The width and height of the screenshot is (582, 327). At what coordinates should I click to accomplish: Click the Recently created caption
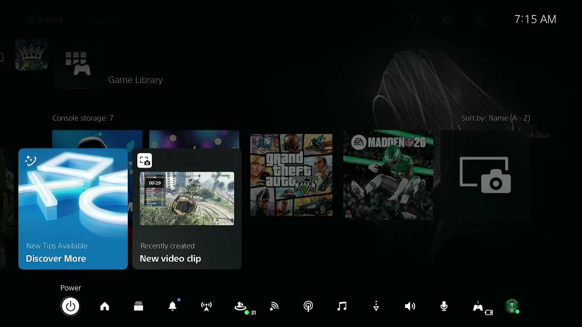[x=167, y=246]
